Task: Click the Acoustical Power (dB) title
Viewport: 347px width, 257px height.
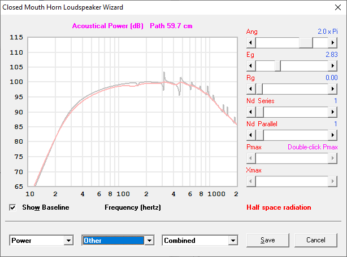Action: [108, 26]
